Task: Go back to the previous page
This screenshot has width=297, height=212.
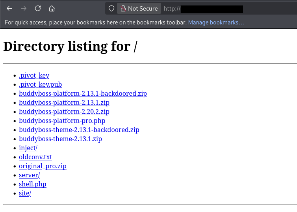Action: (9, 9)
